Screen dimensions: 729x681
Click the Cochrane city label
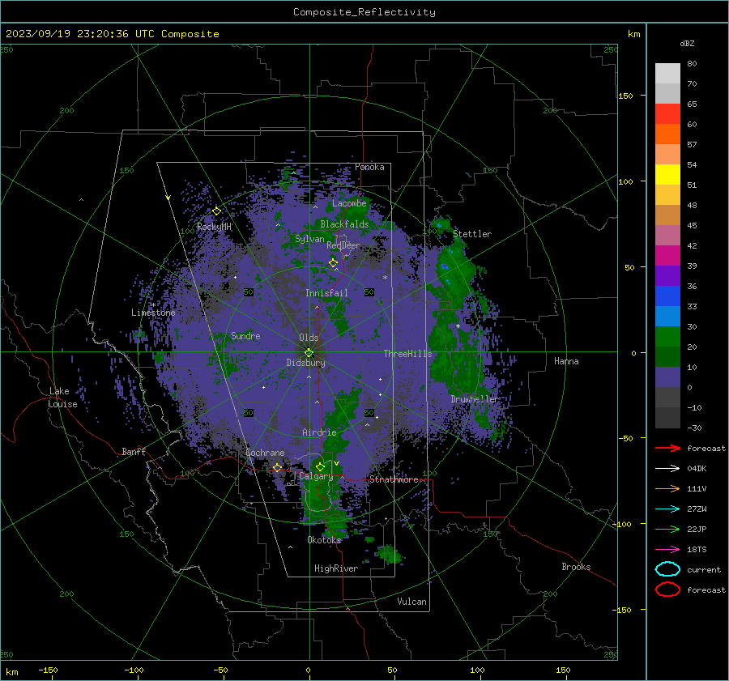[x=265, y=453]
